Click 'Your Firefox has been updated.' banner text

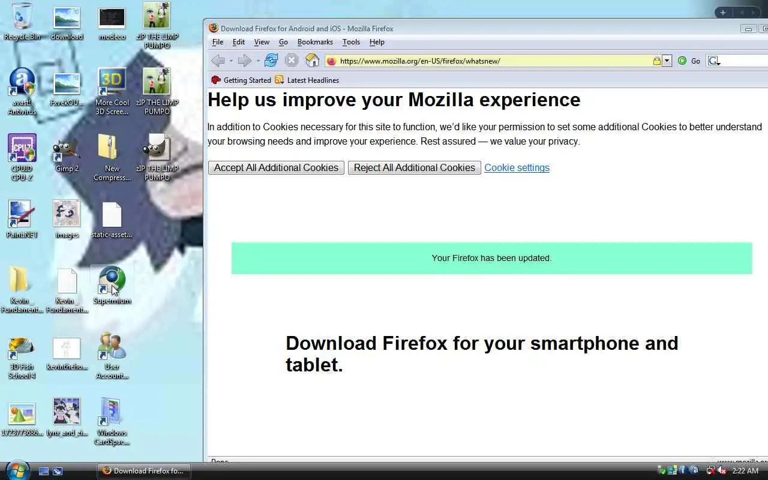click(491, 258)
